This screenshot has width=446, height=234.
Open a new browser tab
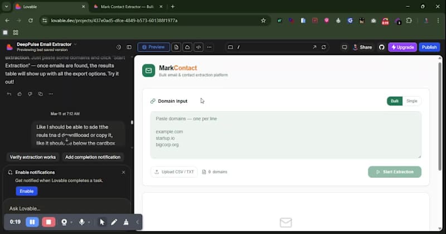pyautogui.click(x=173, y=7)
